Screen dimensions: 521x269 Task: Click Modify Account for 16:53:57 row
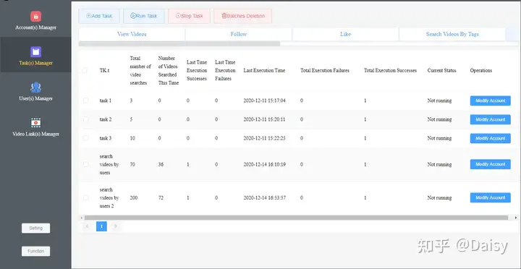click(491, 197)
